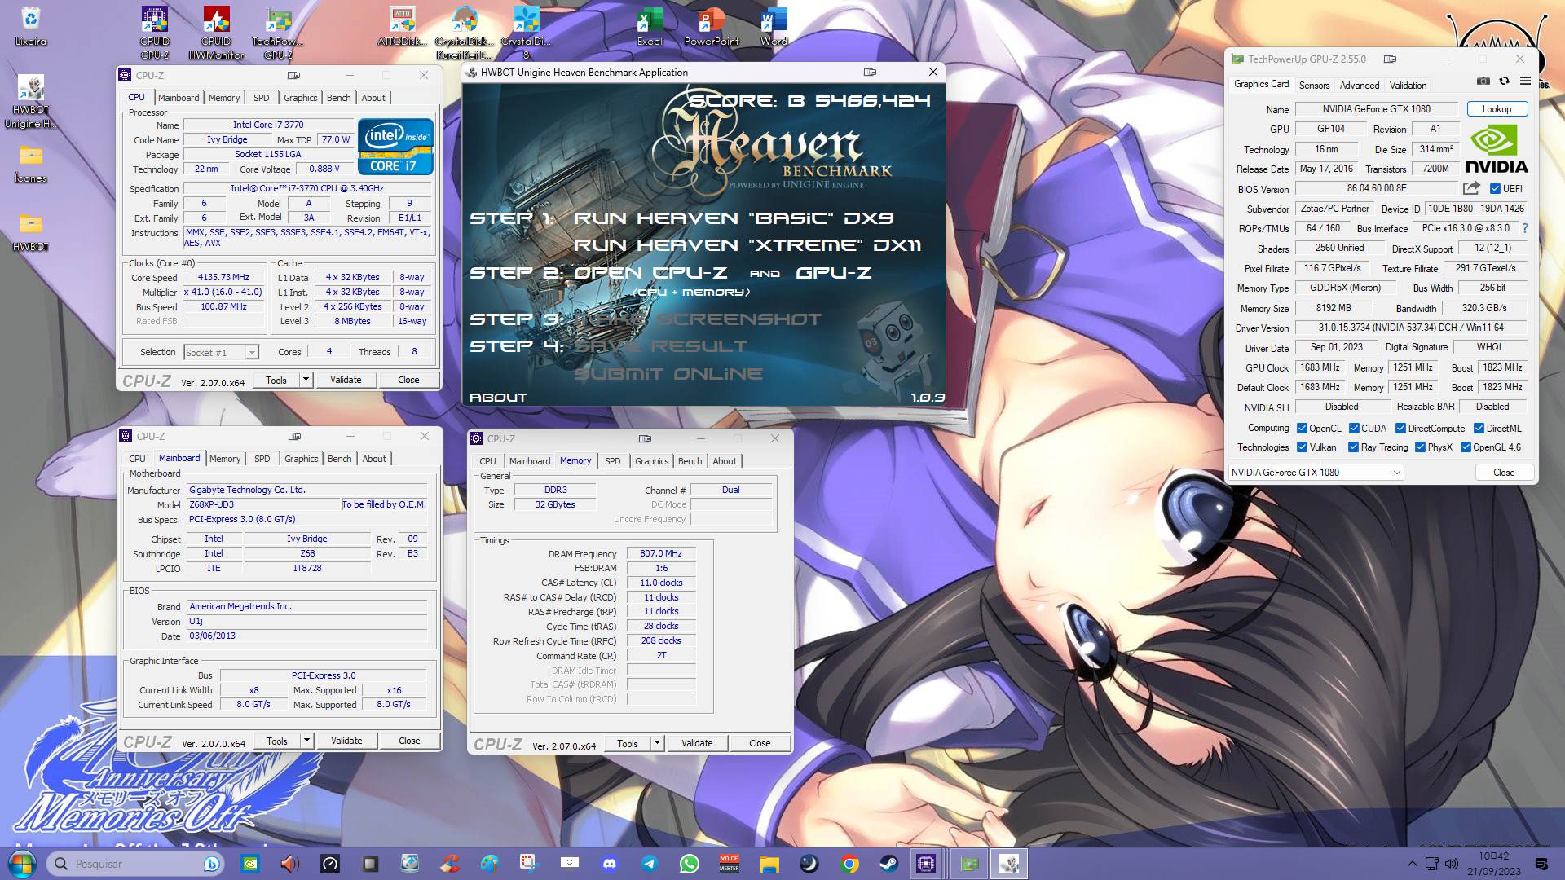Click the Bing icon in search box

click(211, 864)
